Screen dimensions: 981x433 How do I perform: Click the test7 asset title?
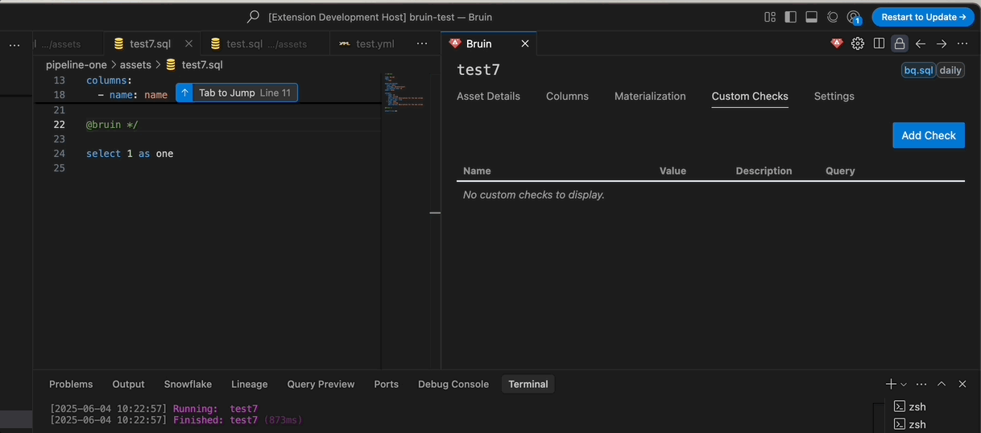click(478, 69)
